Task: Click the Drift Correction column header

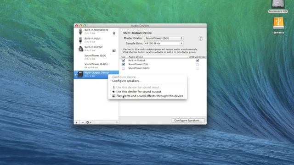Action: 197,57
